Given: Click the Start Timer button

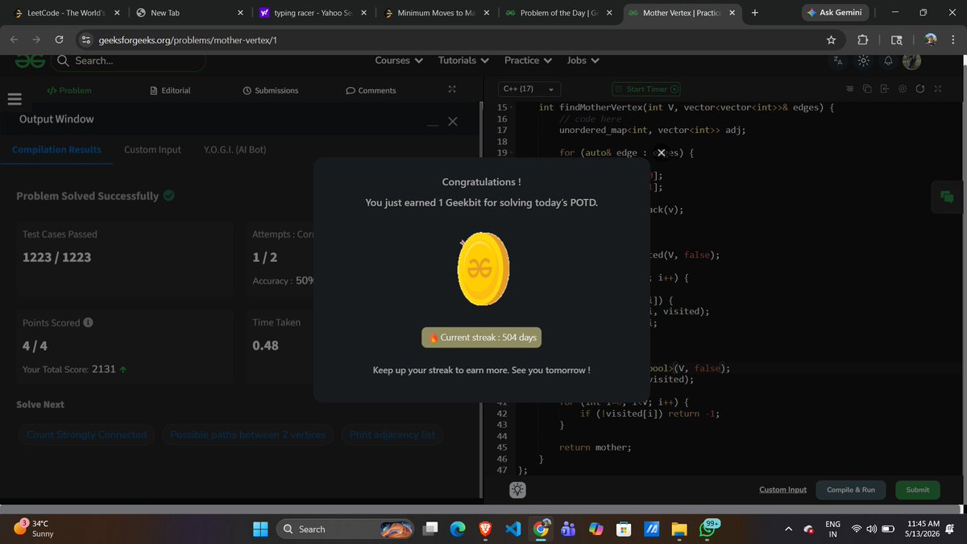Looking at the screenshot, I should [x=646, y=89].
